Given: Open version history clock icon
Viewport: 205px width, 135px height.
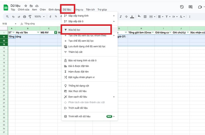Looking at the screenshot, I should pos(182,7).
